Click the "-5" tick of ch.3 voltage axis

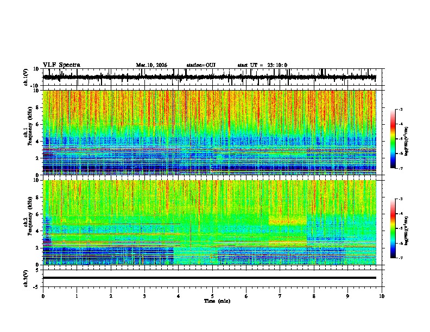pos(37,287)
